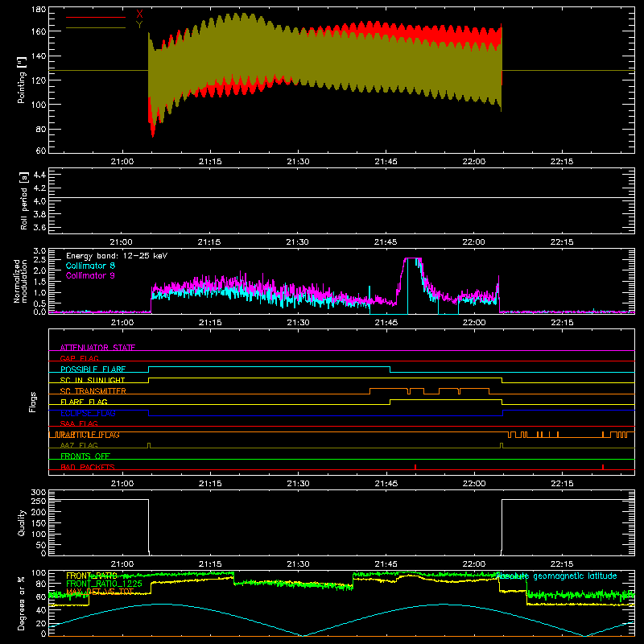Select the FRONTS_OFF flag label
Screen dimensions: 644x644
pyautogui.click(x=85, y=456)
